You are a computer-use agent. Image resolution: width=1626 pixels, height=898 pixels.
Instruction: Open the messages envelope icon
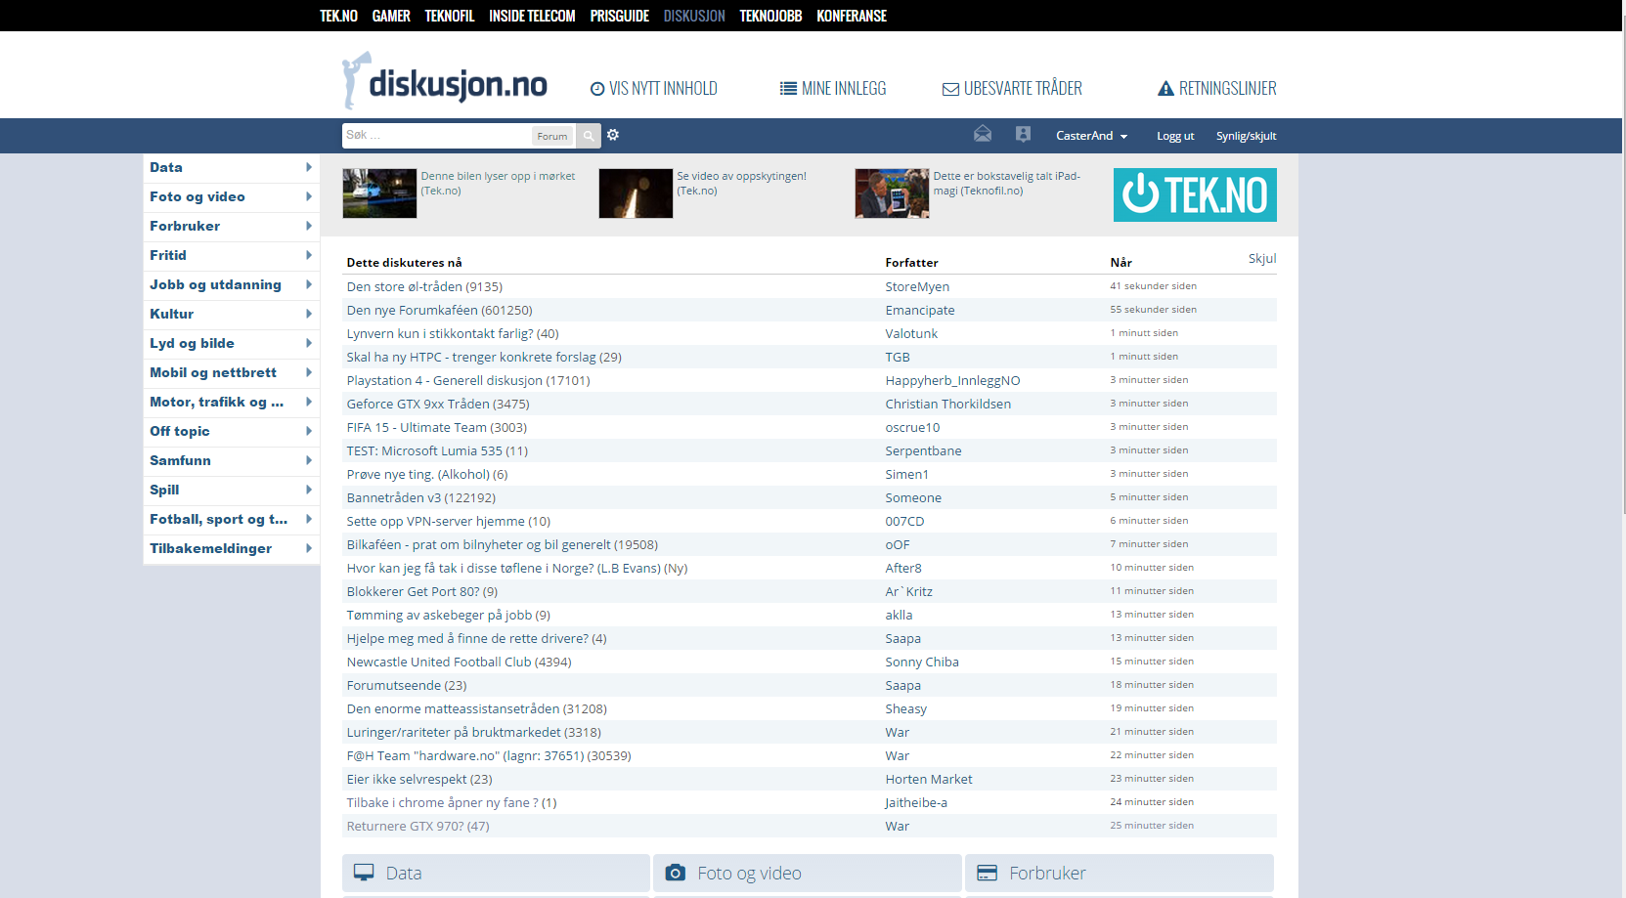click(x=983, y=134)
